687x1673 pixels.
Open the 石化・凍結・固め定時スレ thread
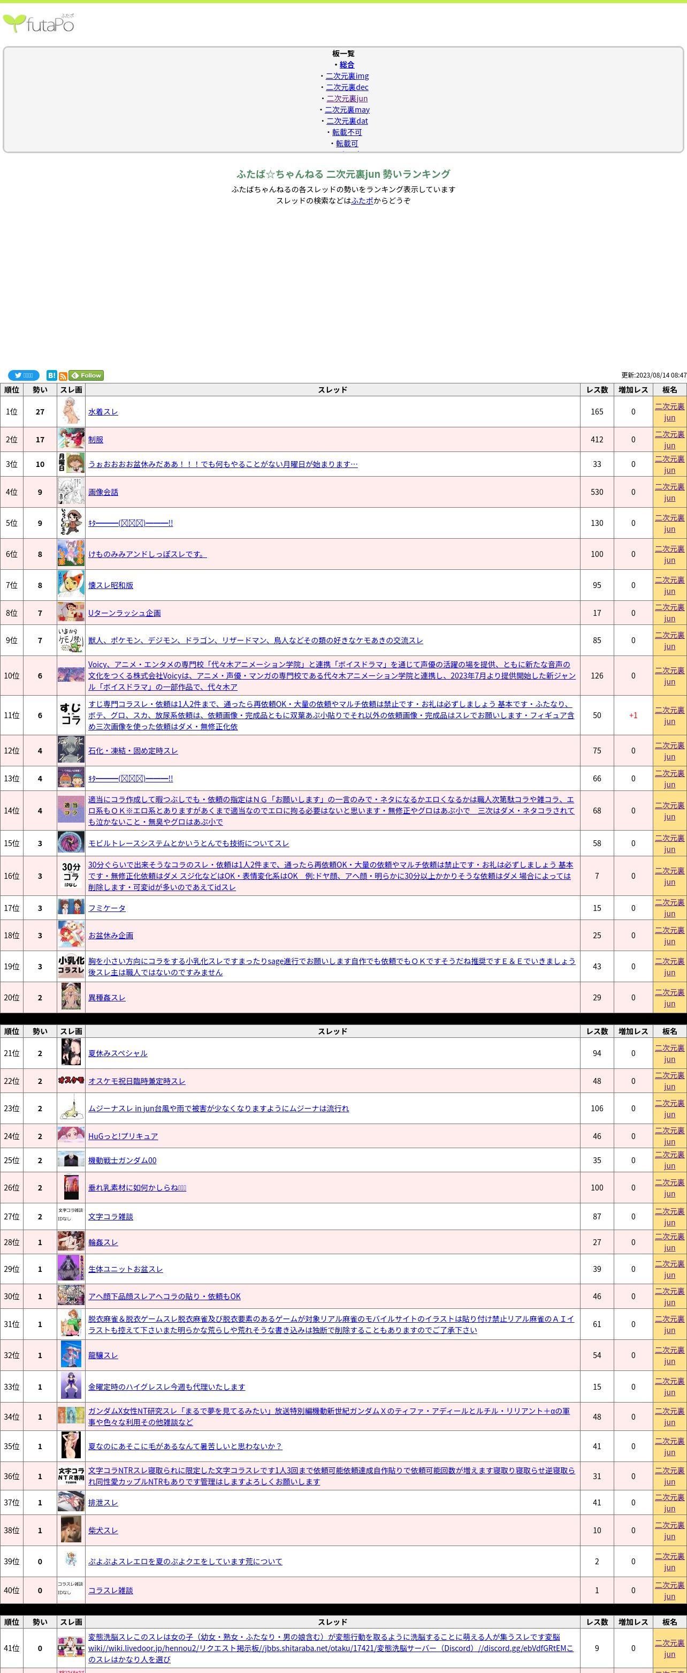133,751
